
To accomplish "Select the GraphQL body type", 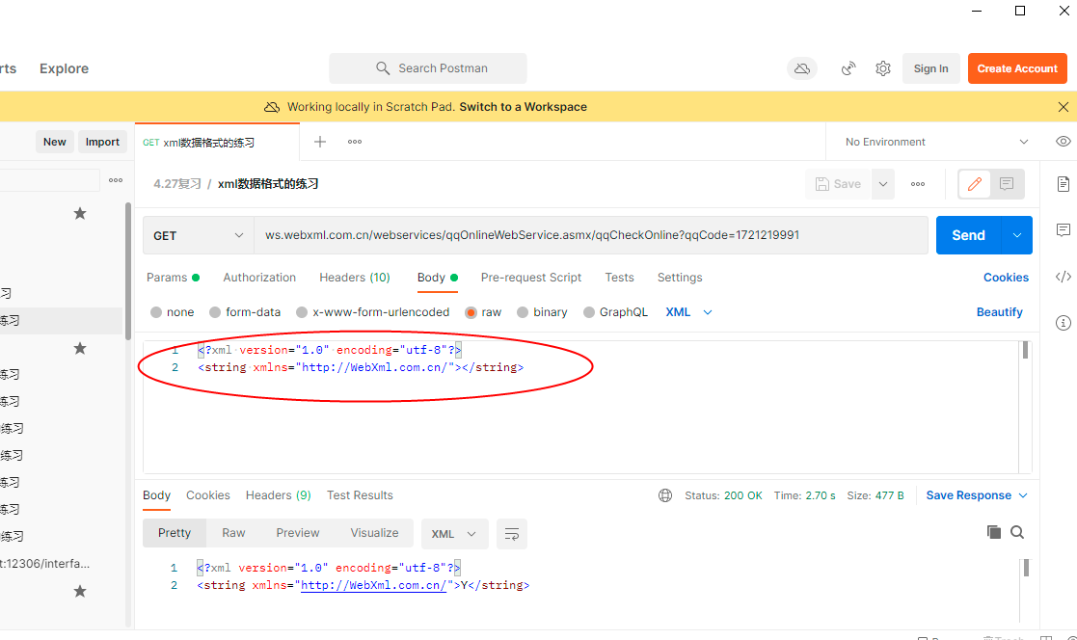I will (x=589, y=312).
